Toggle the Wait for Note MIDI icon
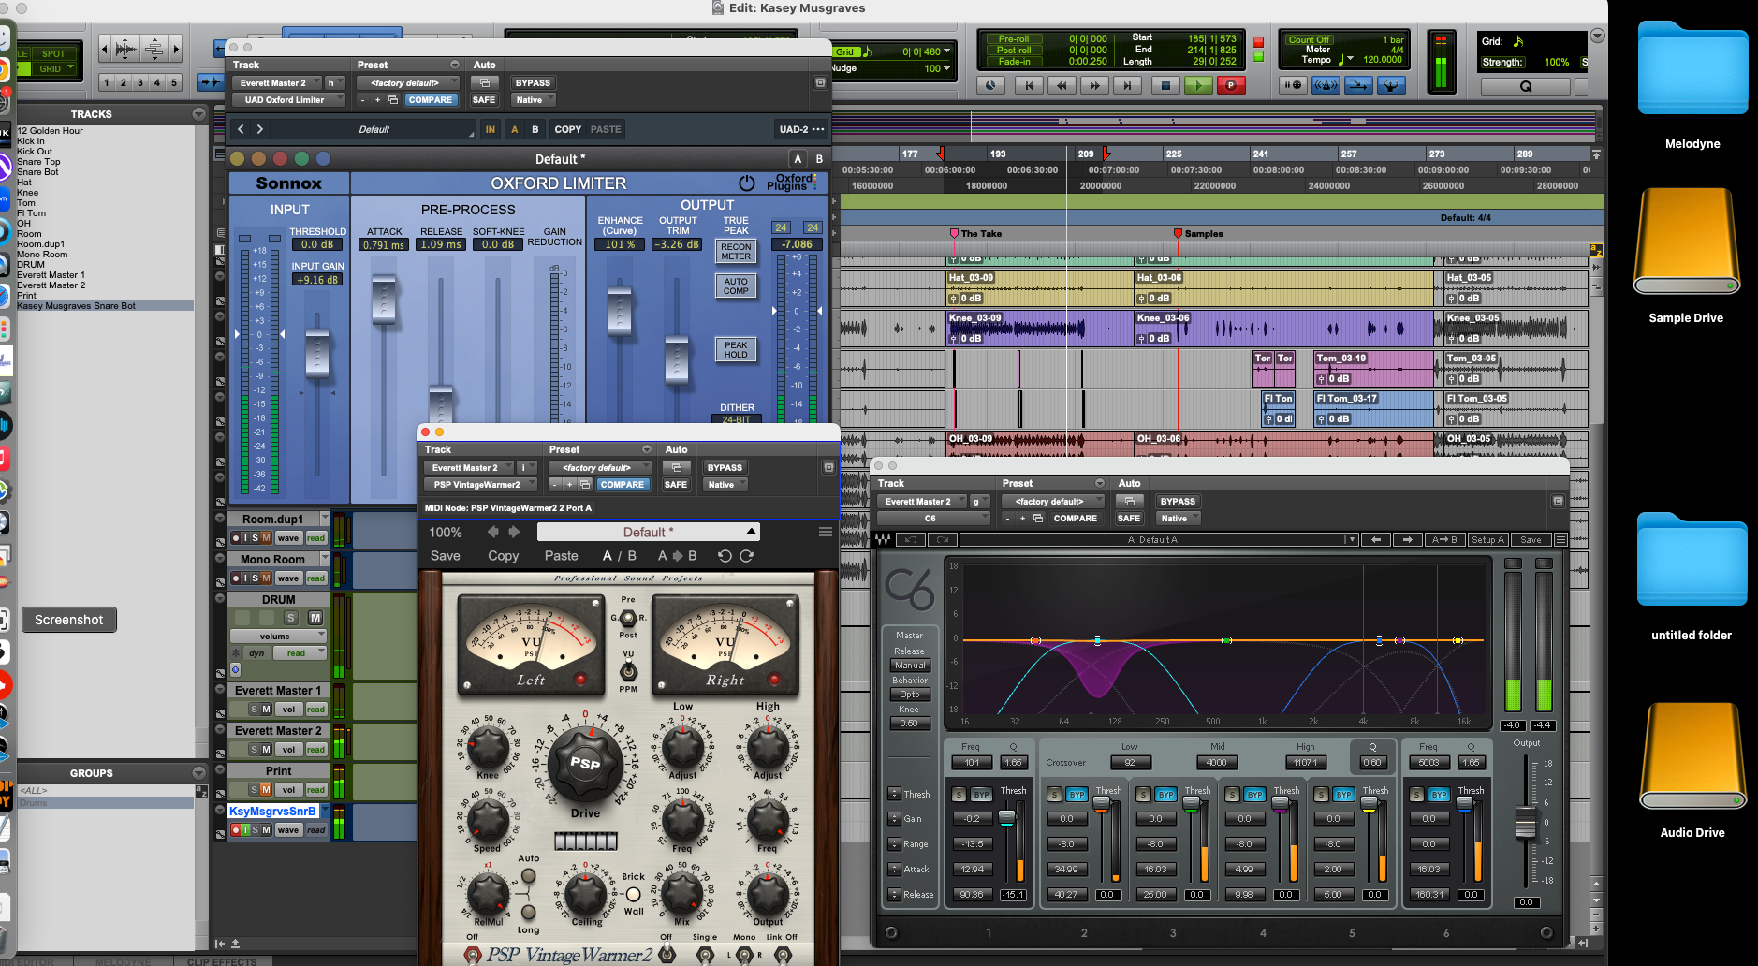The height and width of the screenshot is (966, 1758). (x=1293, y=85)
